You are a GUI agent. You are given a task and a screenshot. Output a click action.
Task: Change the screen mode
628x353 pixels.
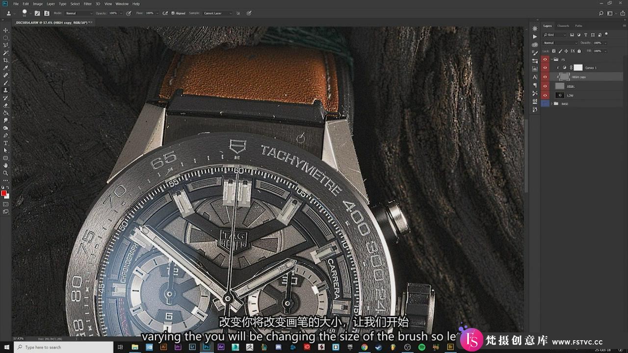pos(6,212)
